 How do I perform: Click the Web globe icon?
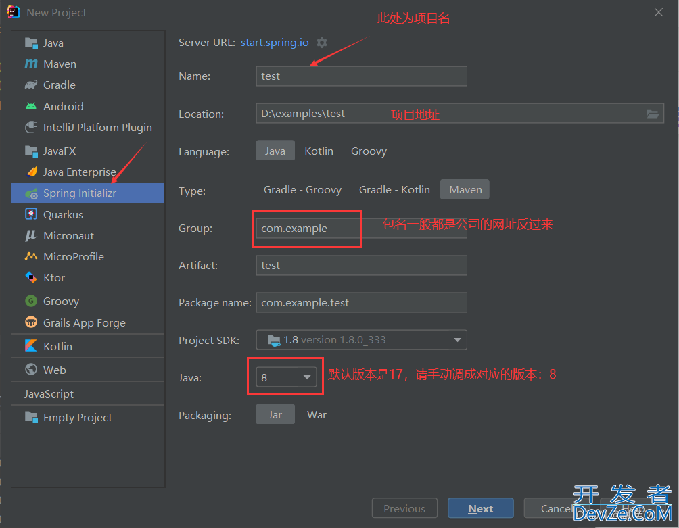[31, 370]
